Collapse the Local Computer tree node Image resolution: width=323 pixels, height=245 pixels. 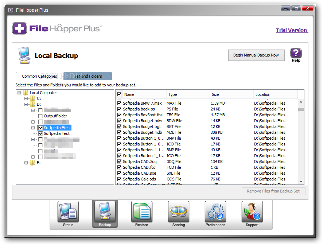[x=19, y=93]
